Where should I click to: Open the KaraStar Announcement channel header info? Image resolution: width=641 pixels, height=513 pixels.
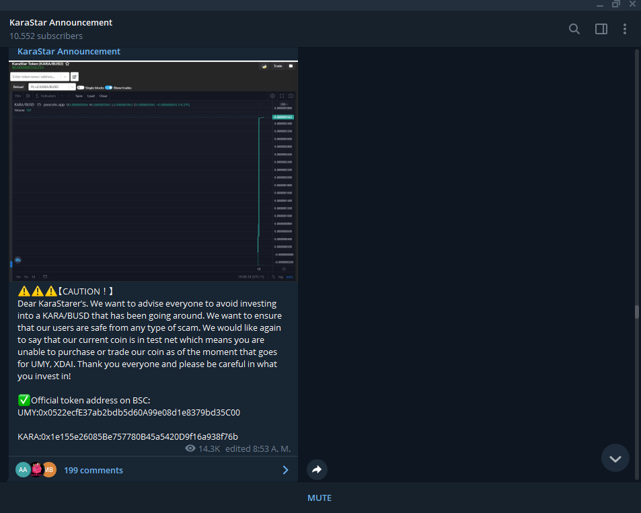(x=61, y=22)
